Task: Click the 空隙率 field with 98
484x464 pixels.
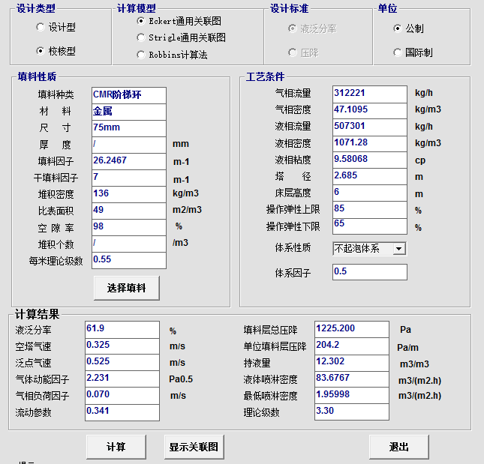Action: [129, 227]
